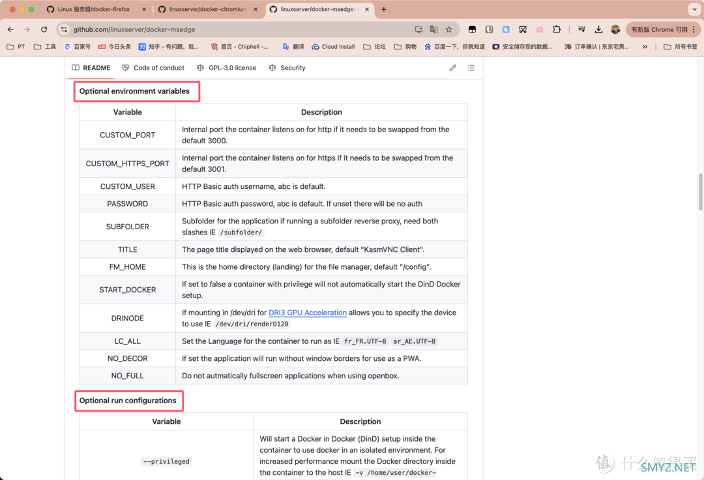Open the GPL-3.0 license tab
The height and width of the screenshot is (480, 704).
tap(226, 68)
